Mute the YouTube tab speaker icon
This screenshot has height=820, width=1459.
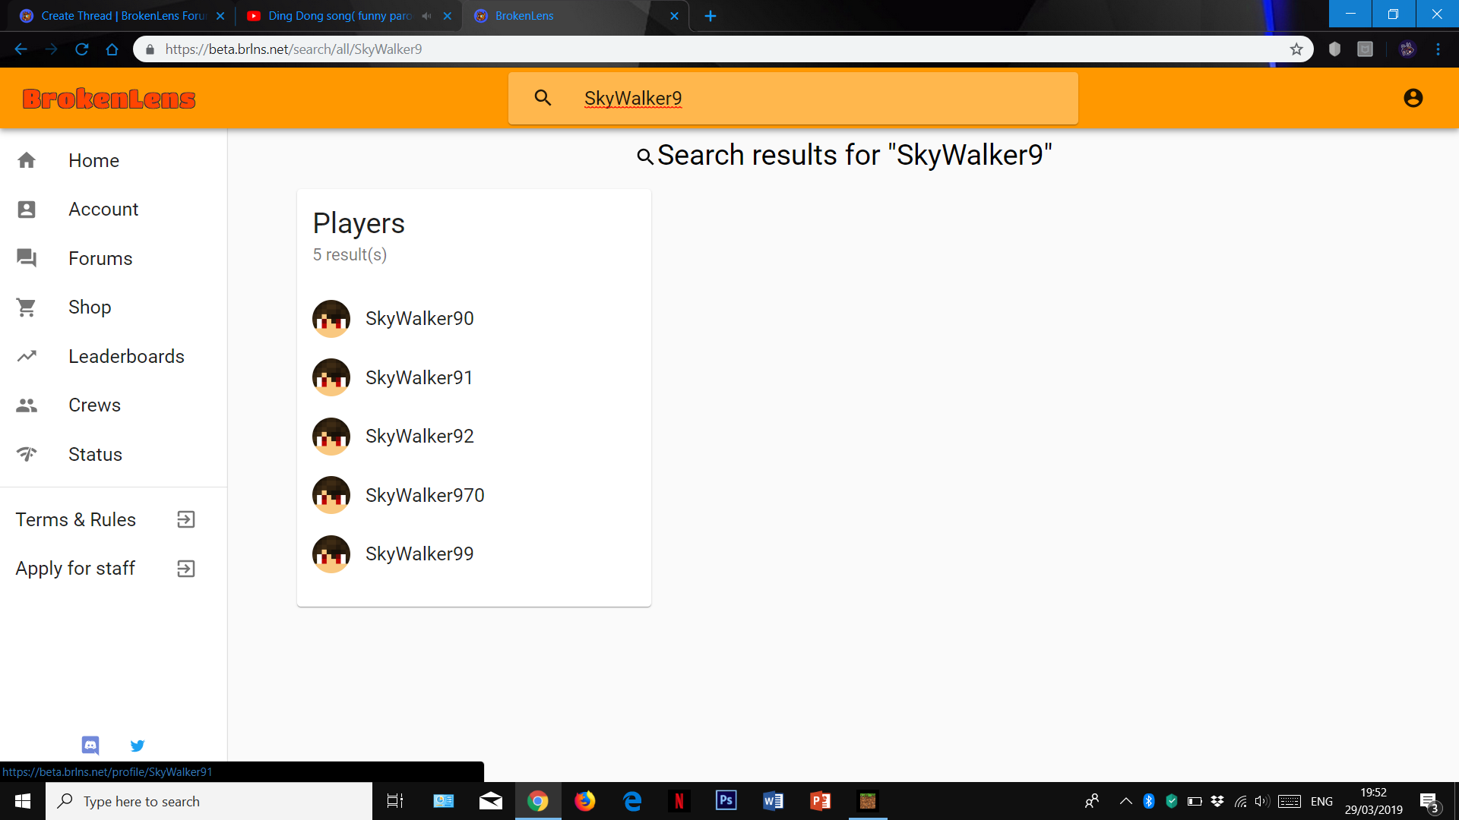tap(426, 16)
